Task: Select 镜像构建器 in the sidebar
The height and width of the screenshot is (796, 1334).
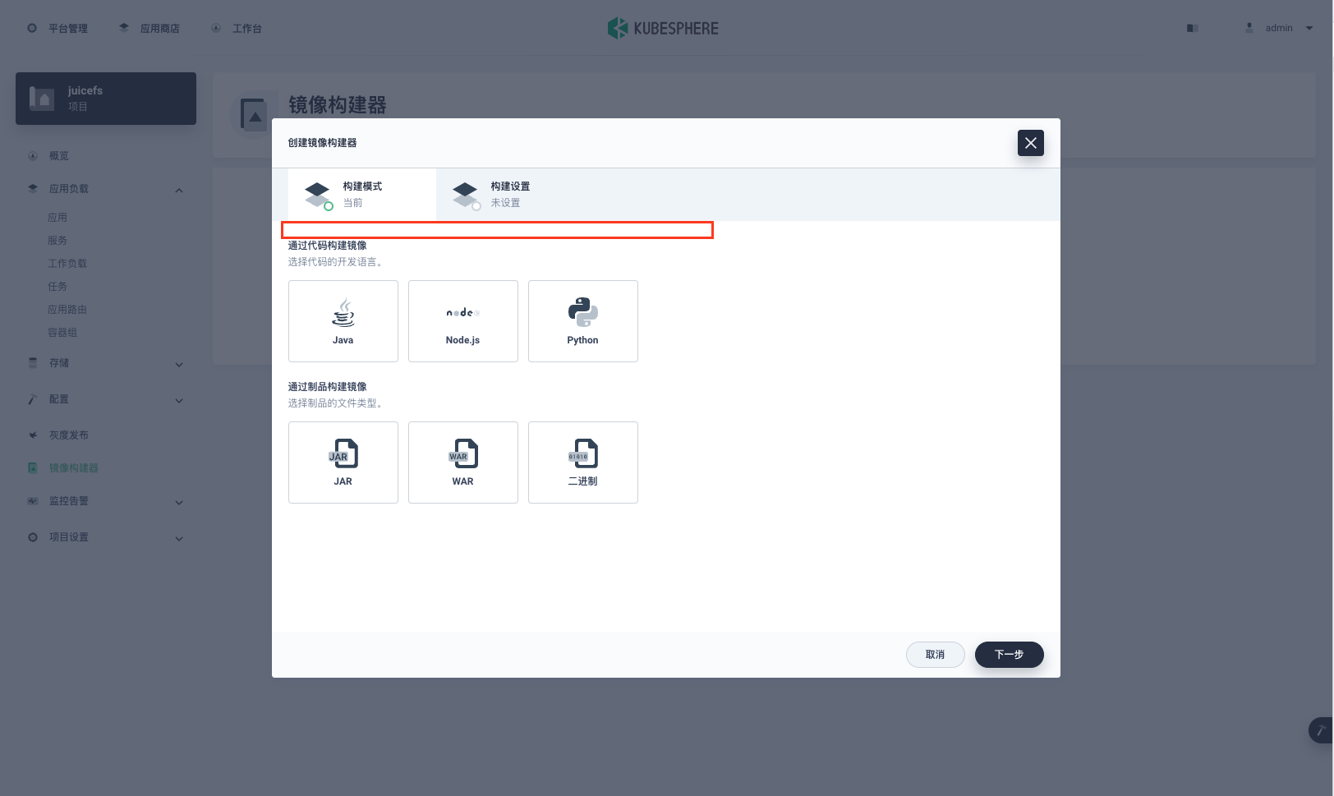Action: tap(73, 467)
